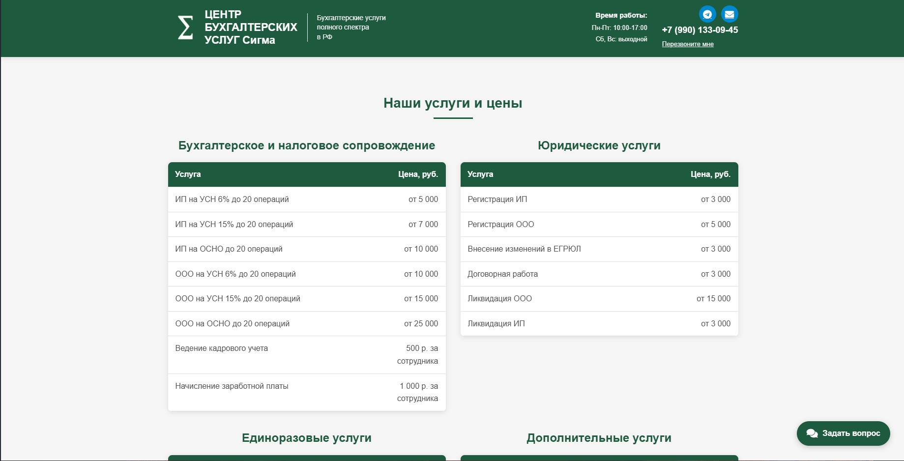Viewport: 904px width, 461px height.
Task: Select row ИП на УСН 15% до 20 операций
Action: [307, 225]
